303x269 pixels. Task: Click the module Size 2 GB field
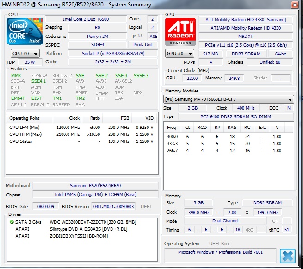(192, 108)
